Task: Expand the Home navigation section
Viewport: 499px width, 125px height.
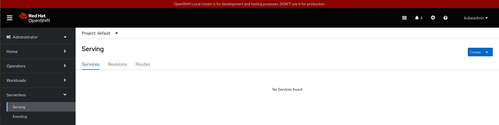Action: 38,51
